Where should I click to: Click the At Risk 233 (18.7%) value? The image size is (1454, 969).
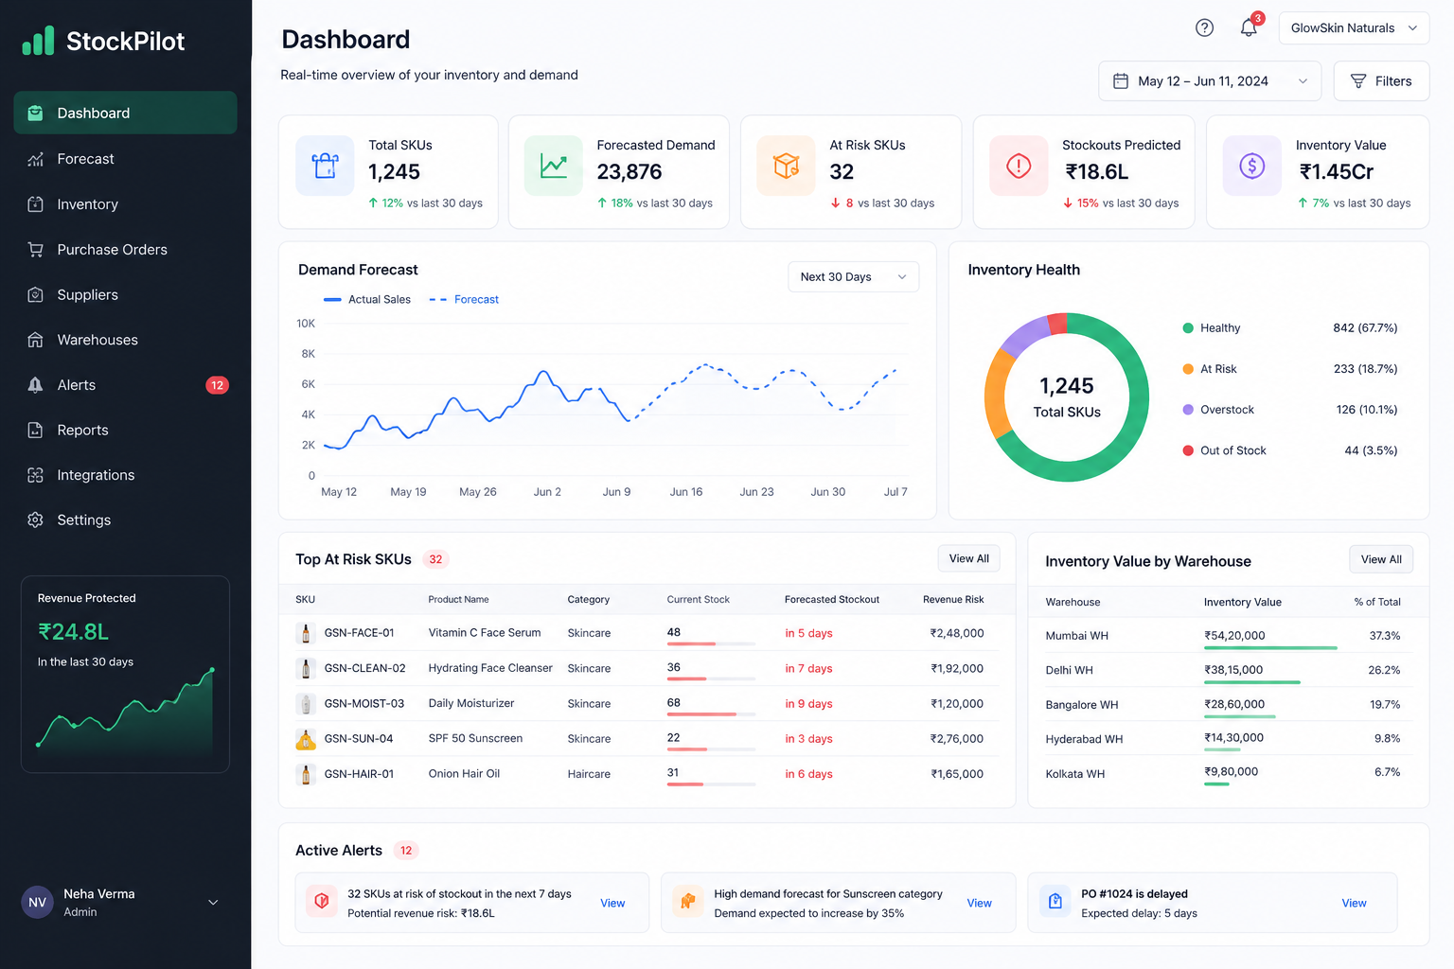coord(1365,369)
